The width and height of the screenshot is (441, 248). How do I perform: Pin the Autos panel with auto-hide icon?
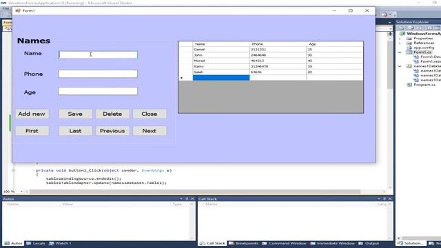pyautogui.click(x=187, y=199)
